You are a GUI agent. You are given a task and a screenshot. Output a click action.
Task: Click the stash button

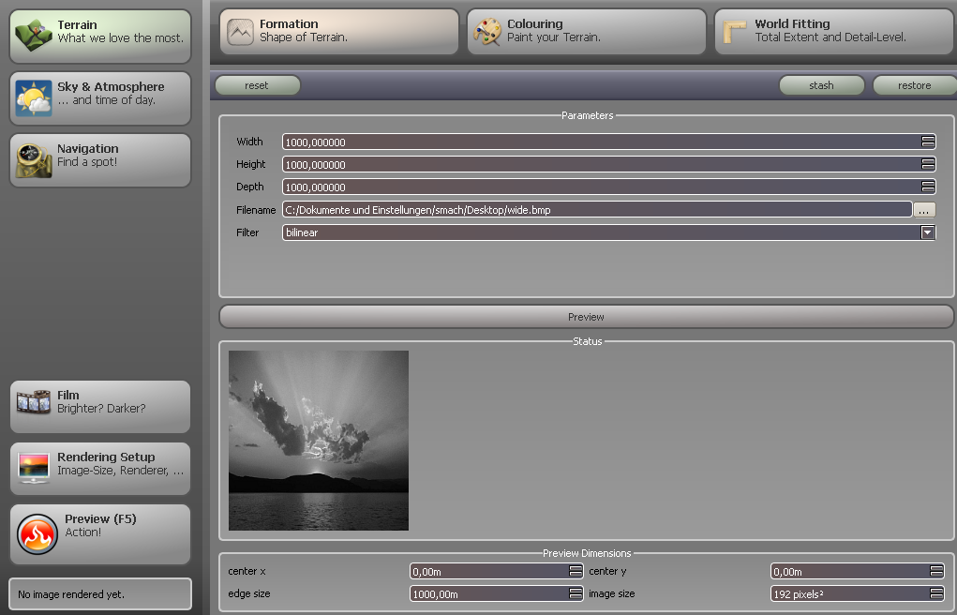[x=821, y=85]
